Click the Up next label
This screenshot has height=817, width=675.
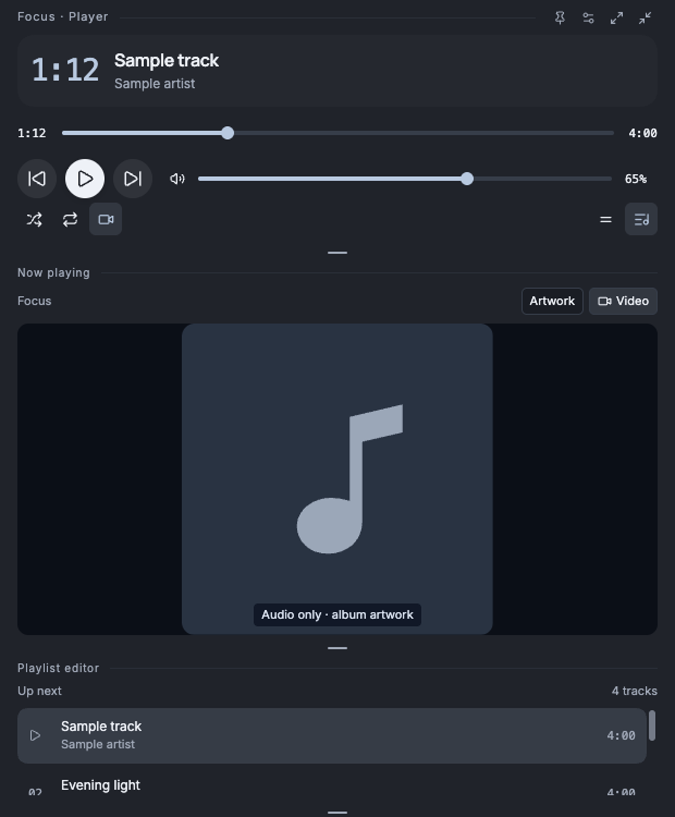pyautogui.click(x=39, y=691)
